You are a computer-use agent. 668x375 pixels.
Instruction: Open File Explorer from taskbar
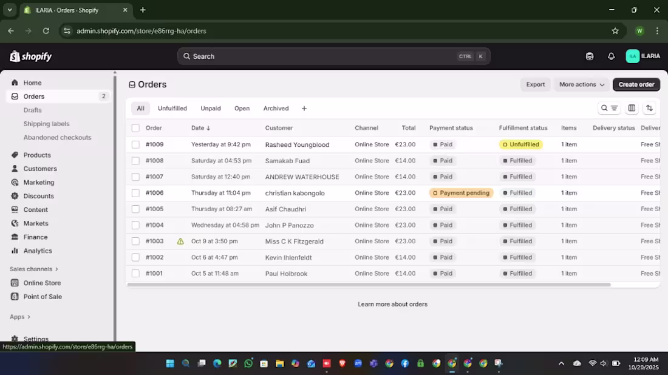(x=279, y=363)
